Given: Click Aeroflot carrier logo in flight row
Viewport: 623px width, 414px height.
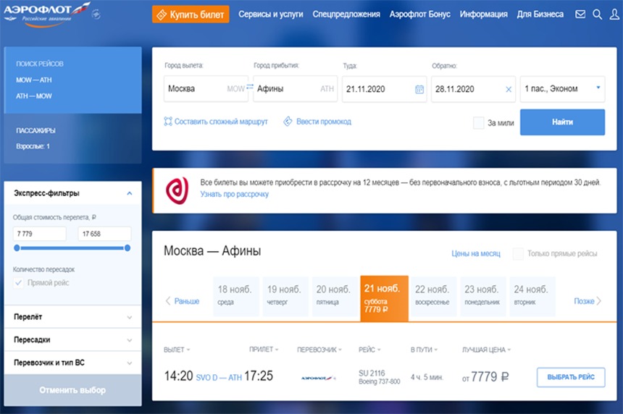Looking at the screenshot, I should (319, 378).
